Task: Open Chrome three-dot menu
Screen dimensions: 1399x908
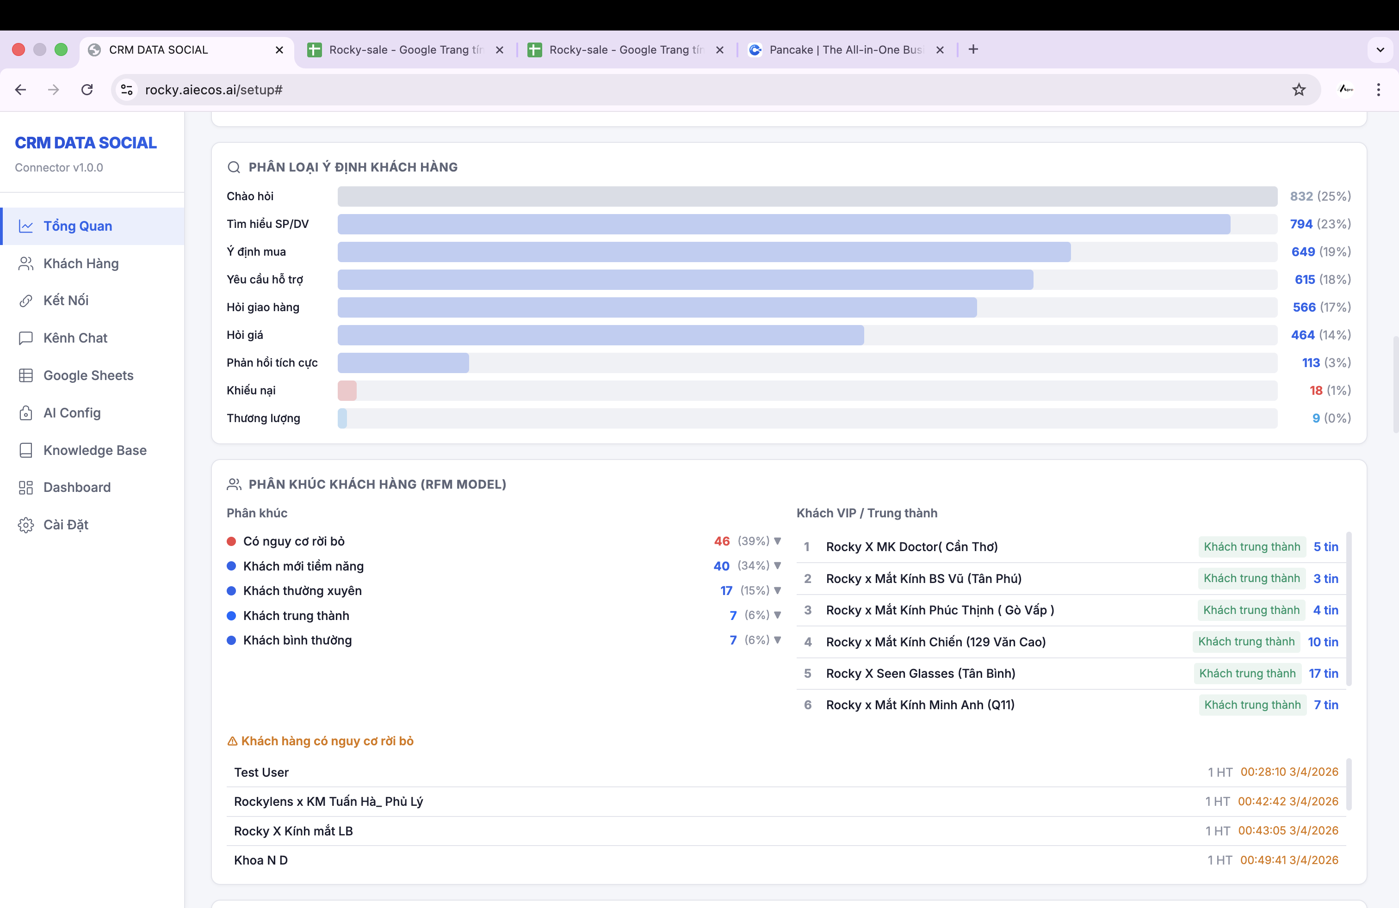Action: pyautogui.click(x=1379, y=90)
